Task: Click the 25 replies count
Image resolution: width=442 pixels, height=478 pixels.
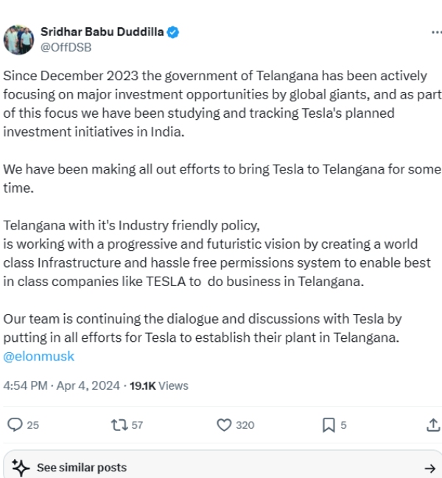Action: 32,425
